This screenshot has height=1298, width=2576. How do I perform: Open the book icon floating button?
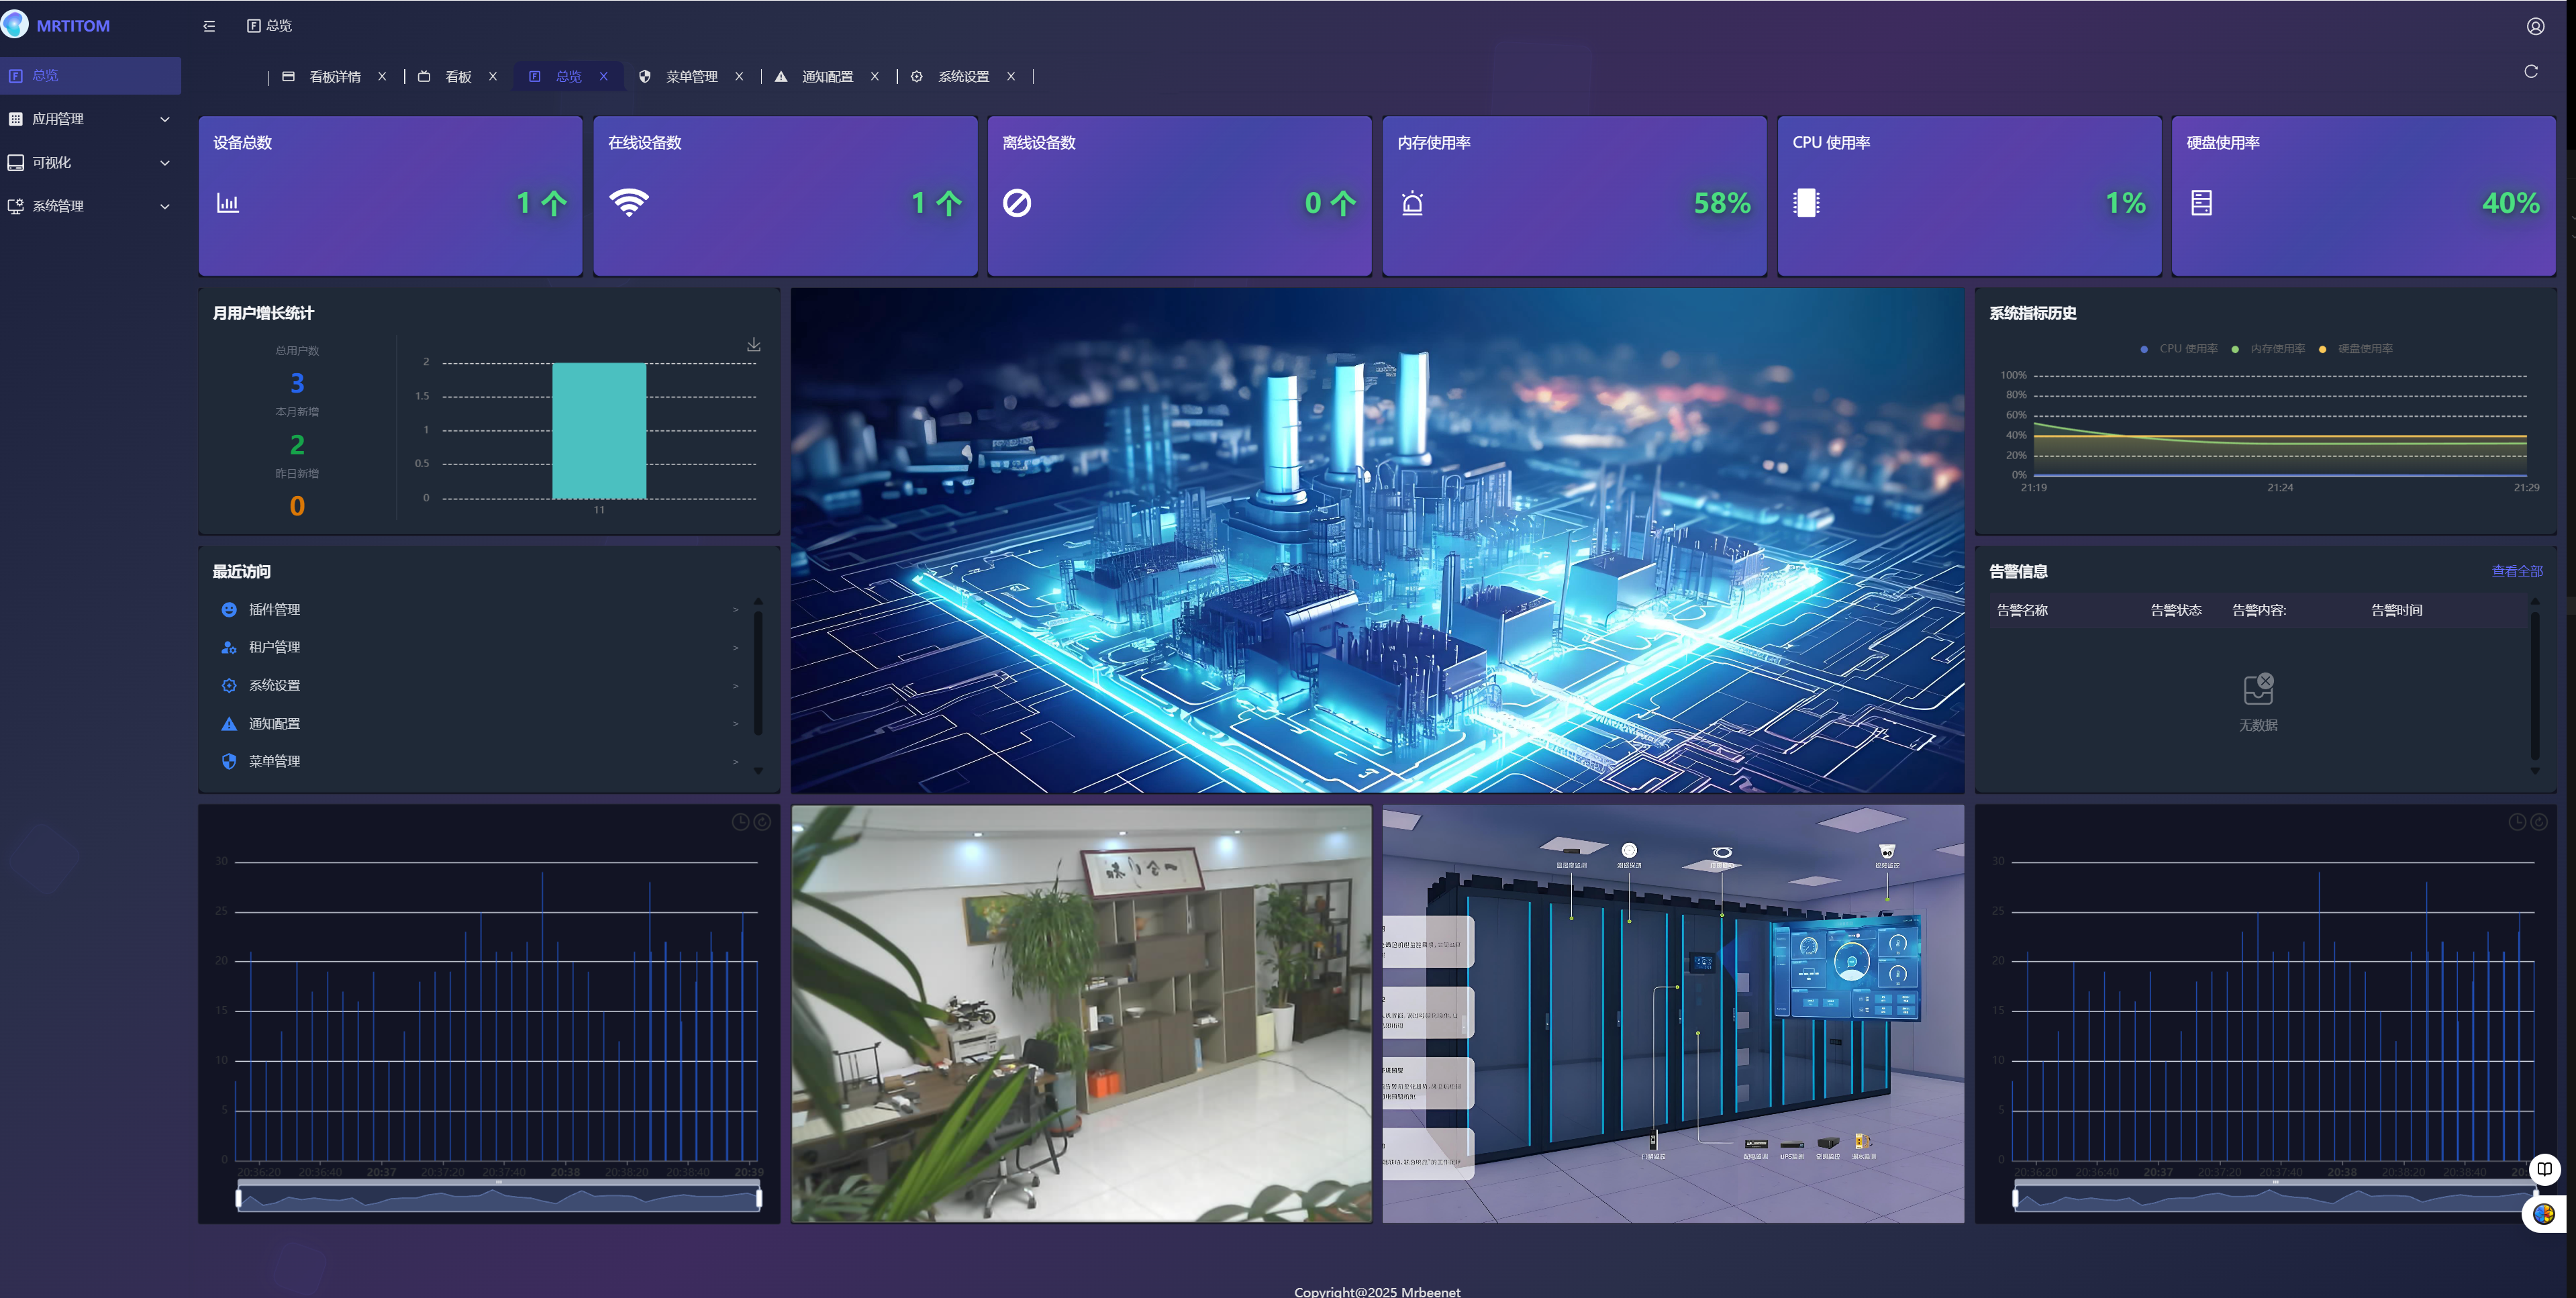2544,1168
